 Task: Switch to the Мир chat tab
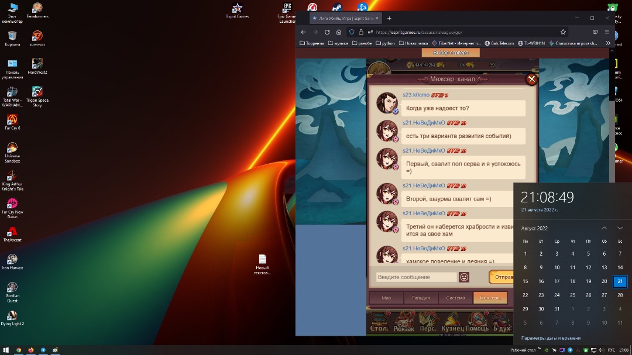[x=386, y=298]
